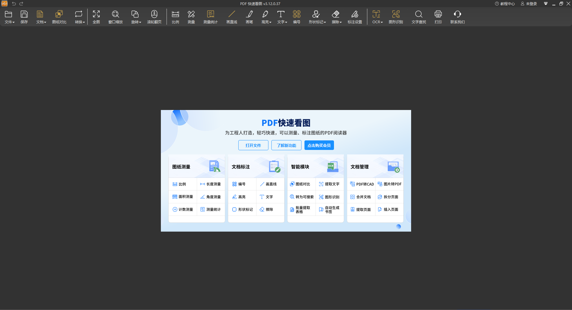Open Contact Us (联系我们)
Screen dimensions: 572x310
458,17
